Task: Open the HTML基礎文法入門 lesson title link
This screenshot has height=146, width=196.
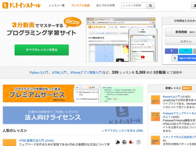Action: point(31,140)
